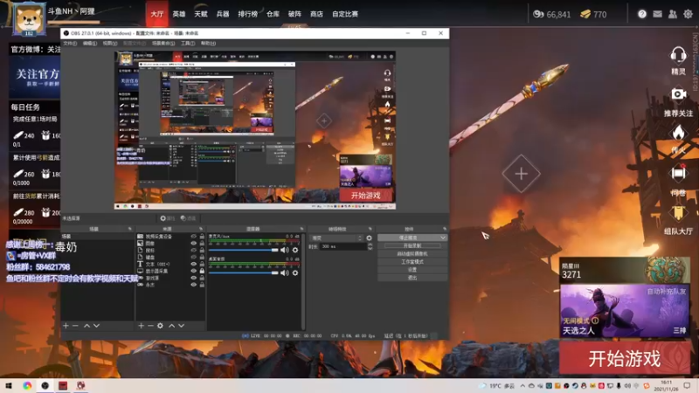Click the 开始游戏 start game button
The height and width of the screenshot is (393, 699).
pyautogui.click(x=625, y=358)
